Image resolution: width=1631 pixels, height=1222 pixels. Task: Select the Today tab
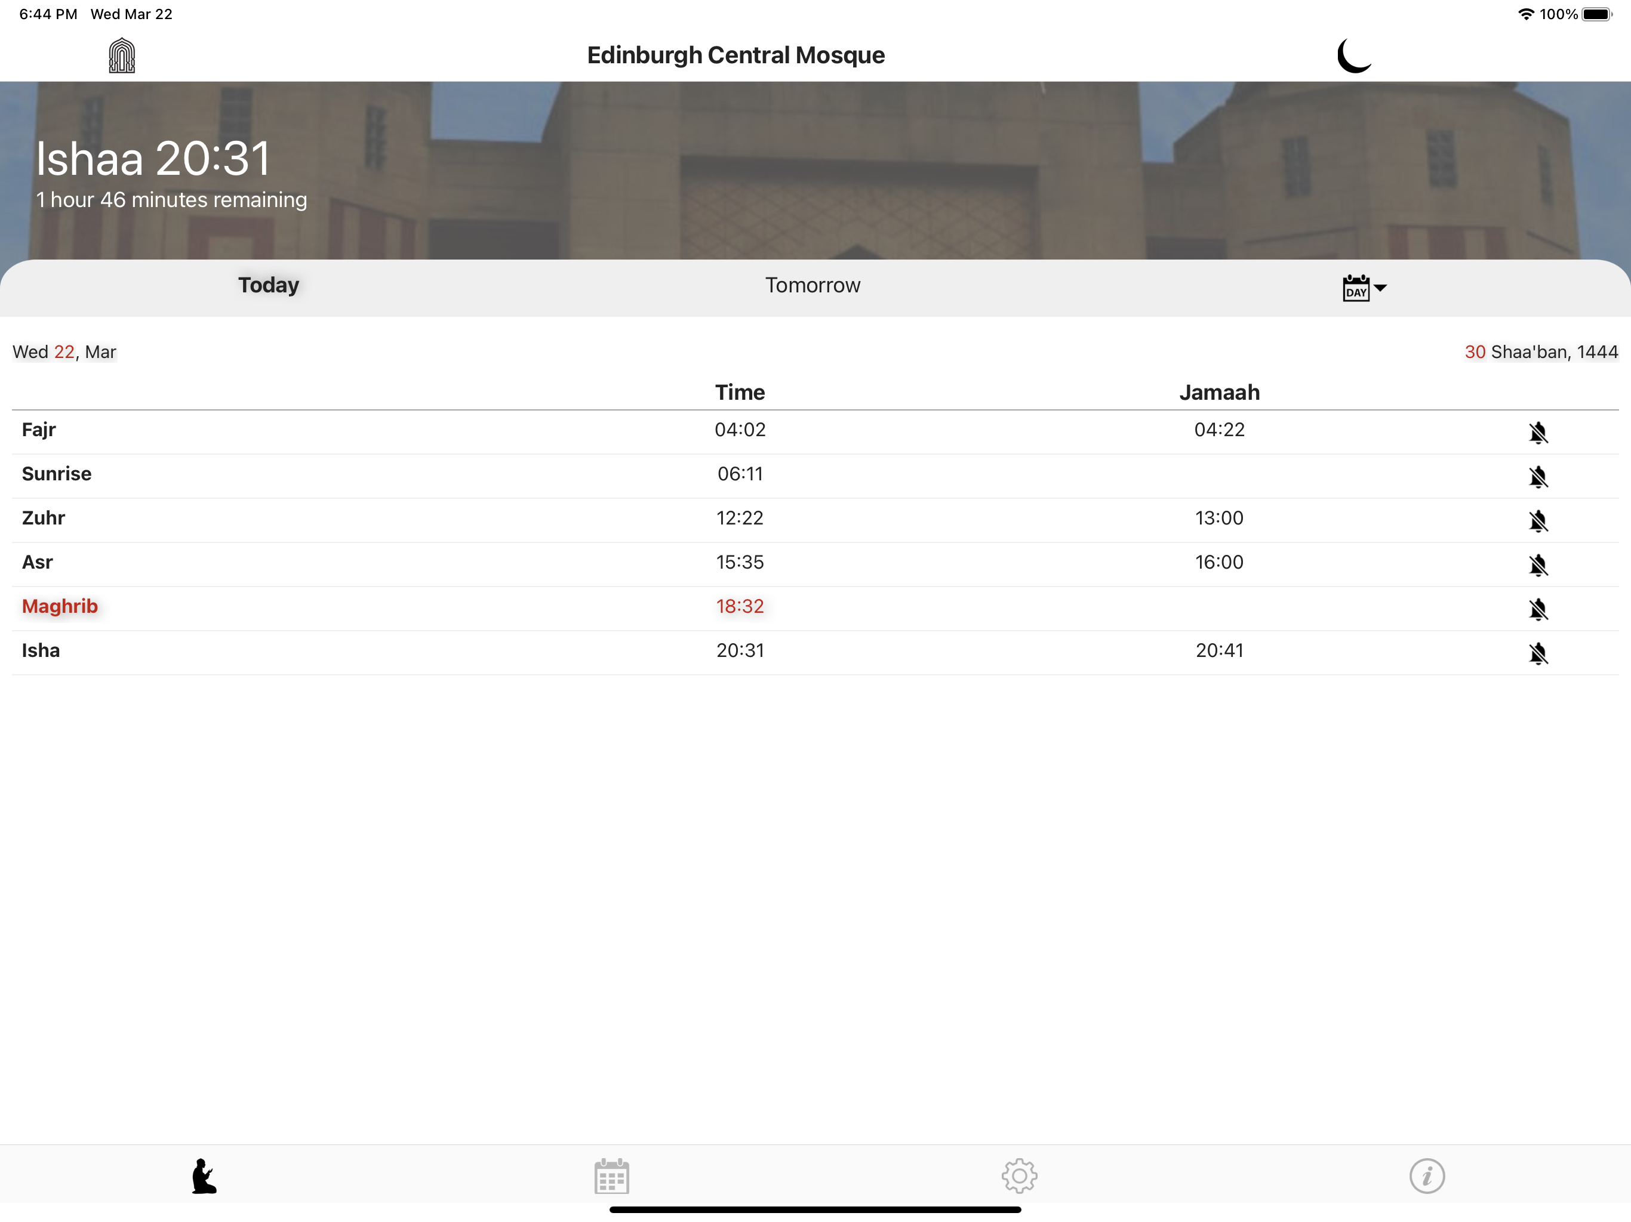coord(269,285)
